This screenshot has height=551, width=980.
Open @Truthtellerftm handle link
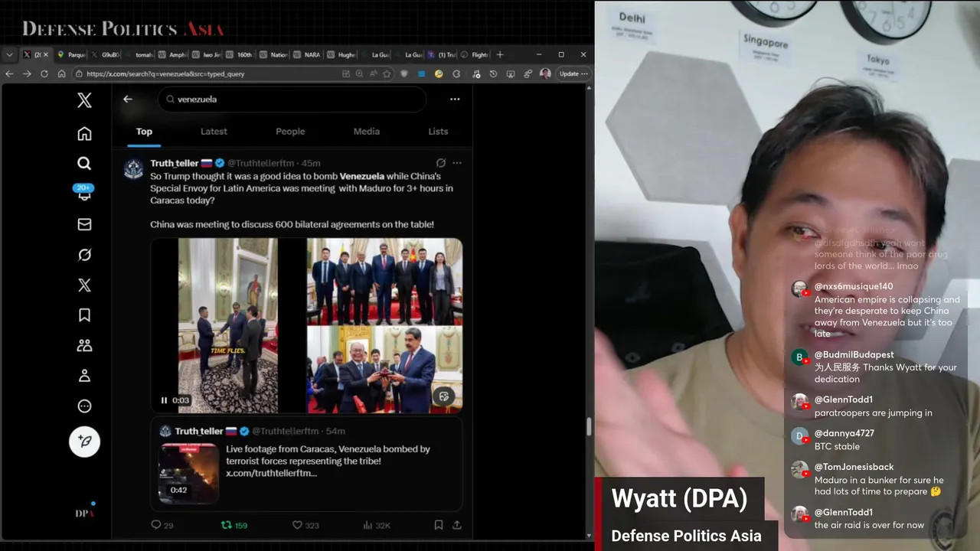pyautogui.click(x=260, y=163)
